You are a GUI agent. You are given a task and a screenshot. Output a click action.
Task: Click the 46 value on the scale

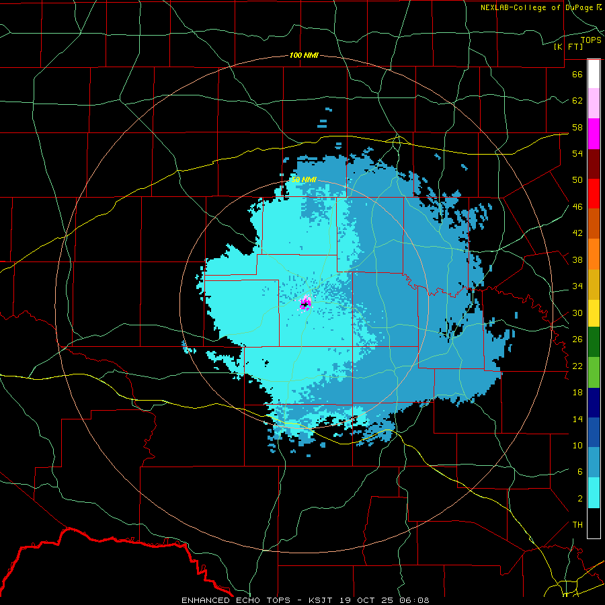click(x=577, y=206)
